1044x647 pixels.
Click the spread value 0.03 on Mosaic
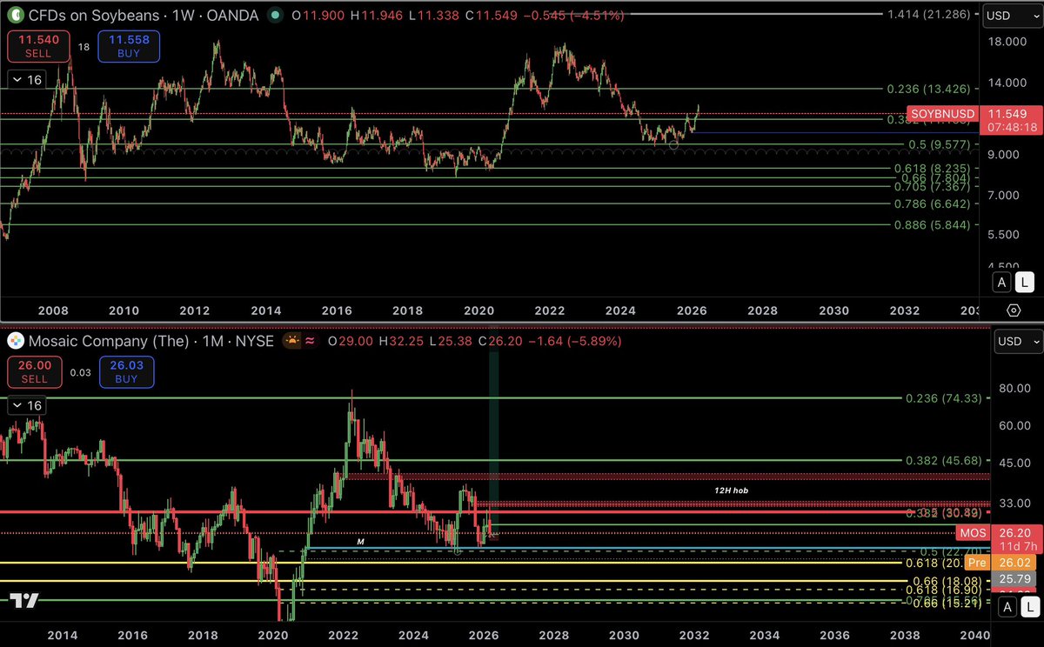pyautogui.click(x=79, y=372)
